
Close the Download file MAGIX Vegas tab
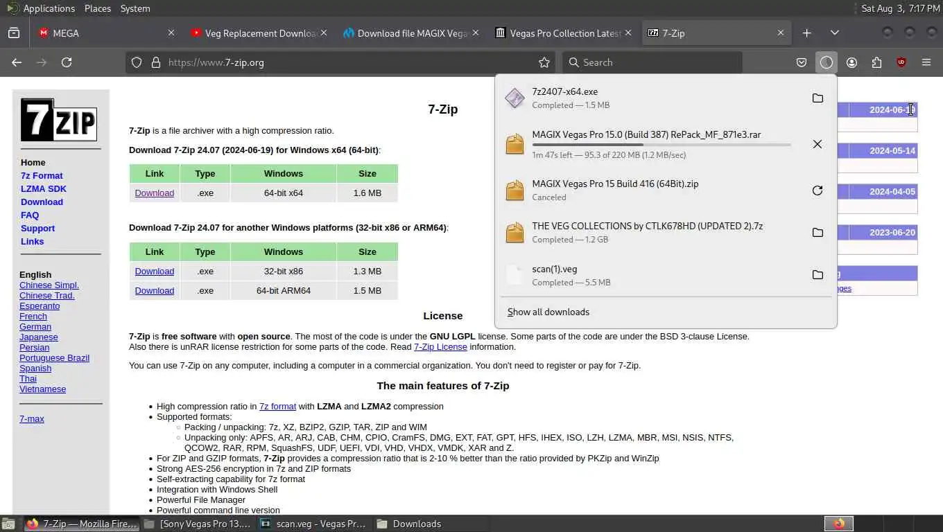click(x=476, y=33)
